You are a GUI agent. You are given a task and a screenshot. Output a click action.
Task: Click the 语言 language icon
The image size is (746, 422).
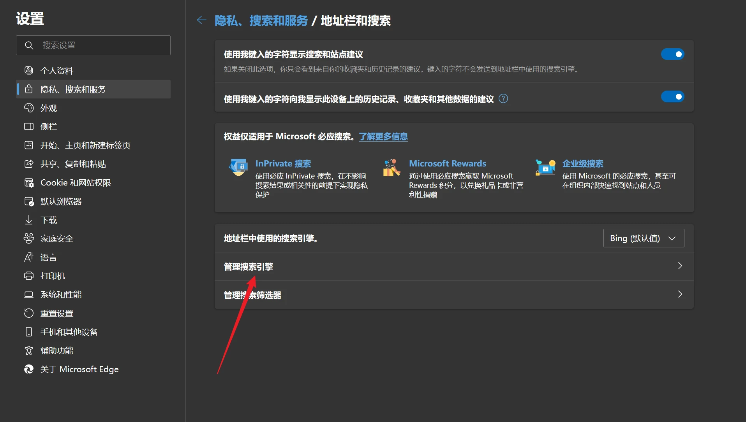pos(29,257)
